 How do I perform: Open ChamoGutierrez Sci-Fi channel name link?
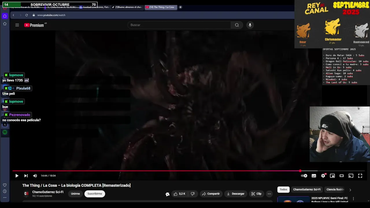[48, 192]
